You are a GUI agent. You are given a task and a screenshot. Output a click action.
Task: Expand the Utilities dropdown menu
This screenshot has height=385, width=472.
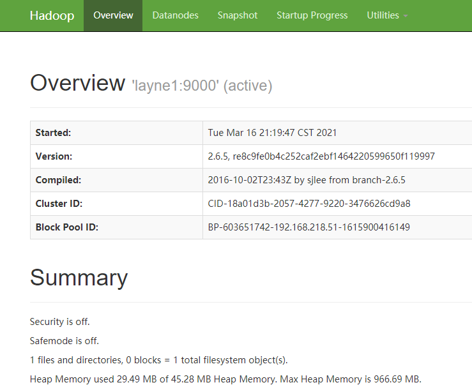[x=387, y=15]
